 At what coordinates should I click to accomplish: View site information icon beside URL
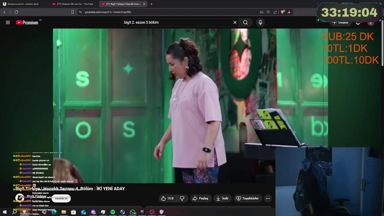click(x=80, y=12)
